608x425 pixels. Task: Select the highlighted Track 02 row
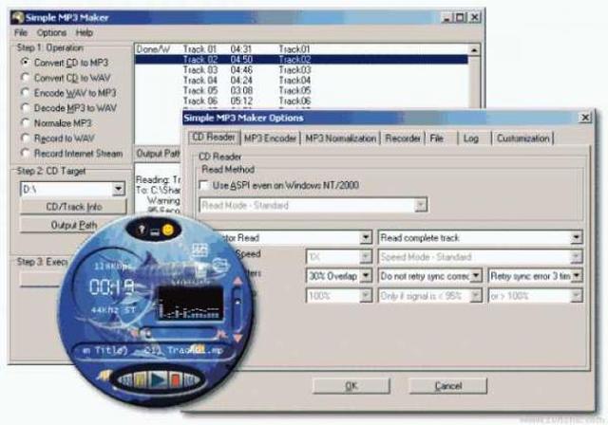[x=301, y=60]
